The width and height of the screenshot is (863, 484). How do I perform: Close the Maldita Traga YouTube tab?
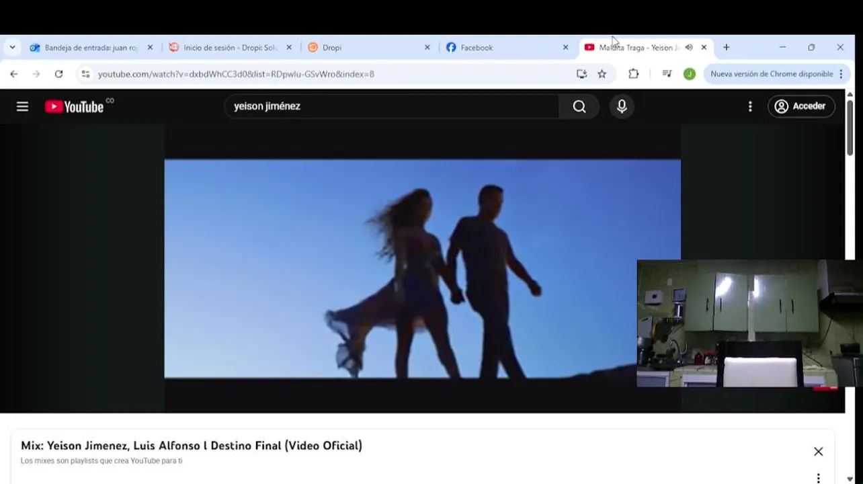704,48
